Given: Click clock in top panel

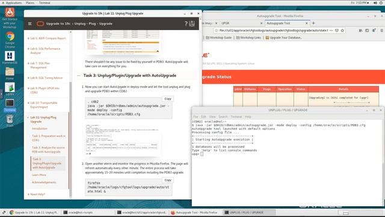Looking at the screenshot, I should coord(360,3).
